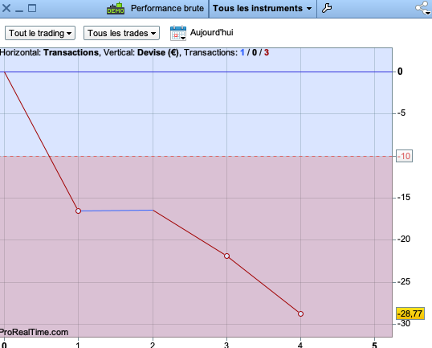Click the -15 vertical axis value
432x348 pixels.
pos(404,198)
